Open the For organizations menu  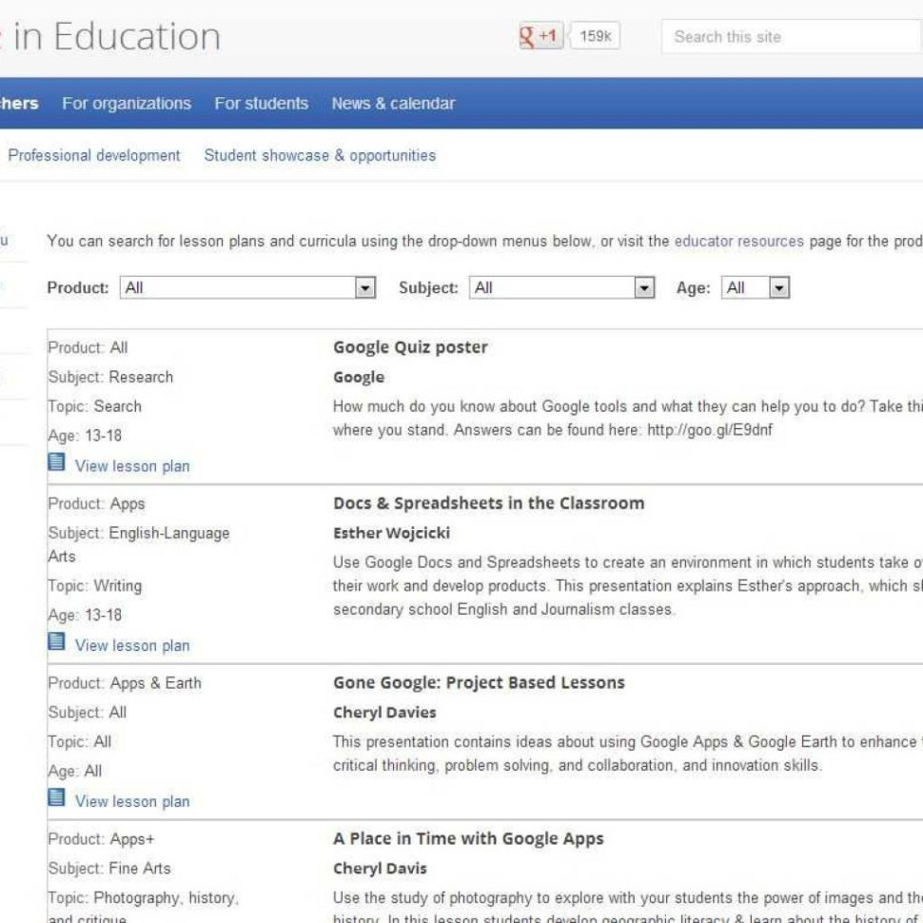click(x=127, y=103)
